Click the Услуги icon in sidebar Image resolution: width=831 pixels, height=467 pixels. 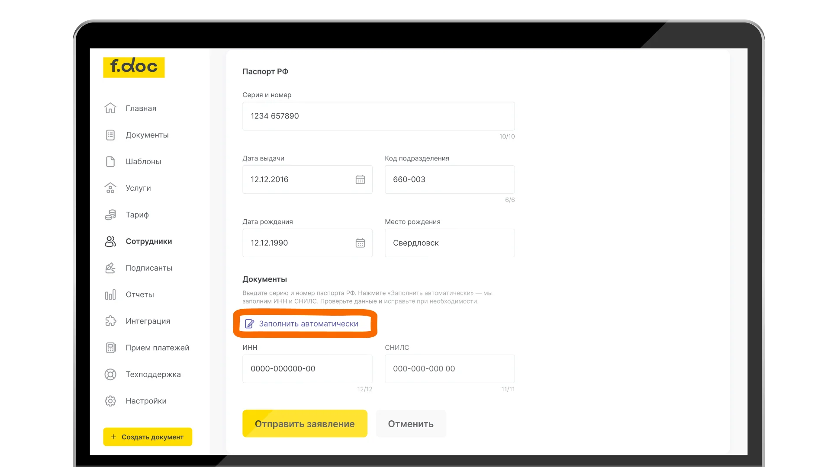click(110, 188)
